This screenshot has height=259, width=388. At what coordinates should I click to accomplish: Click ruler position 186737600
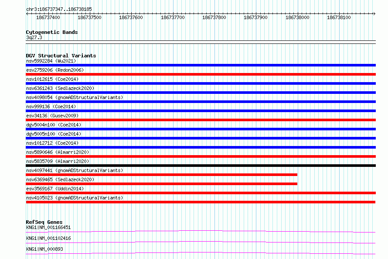(x=131, y=17)
